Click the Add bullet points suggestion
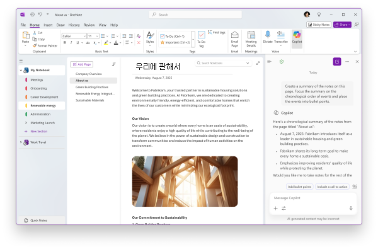Image resolution: width=378 pixels, height=249 pixels. tap(299, 187)
